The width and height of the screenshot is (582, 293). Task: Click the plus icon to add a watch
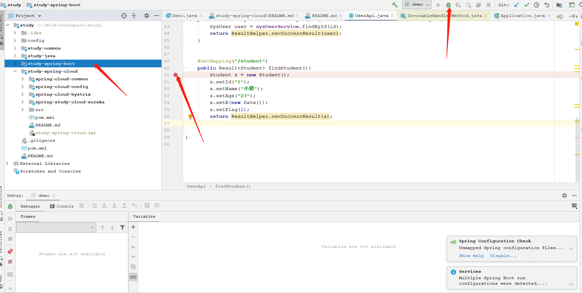click(x=133, y=227)
